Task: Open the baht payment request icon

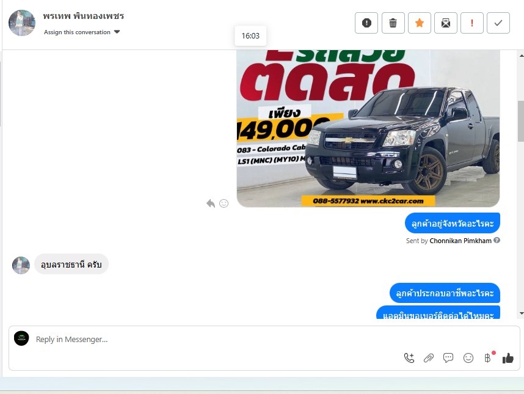Action: (x=488, y=358)
